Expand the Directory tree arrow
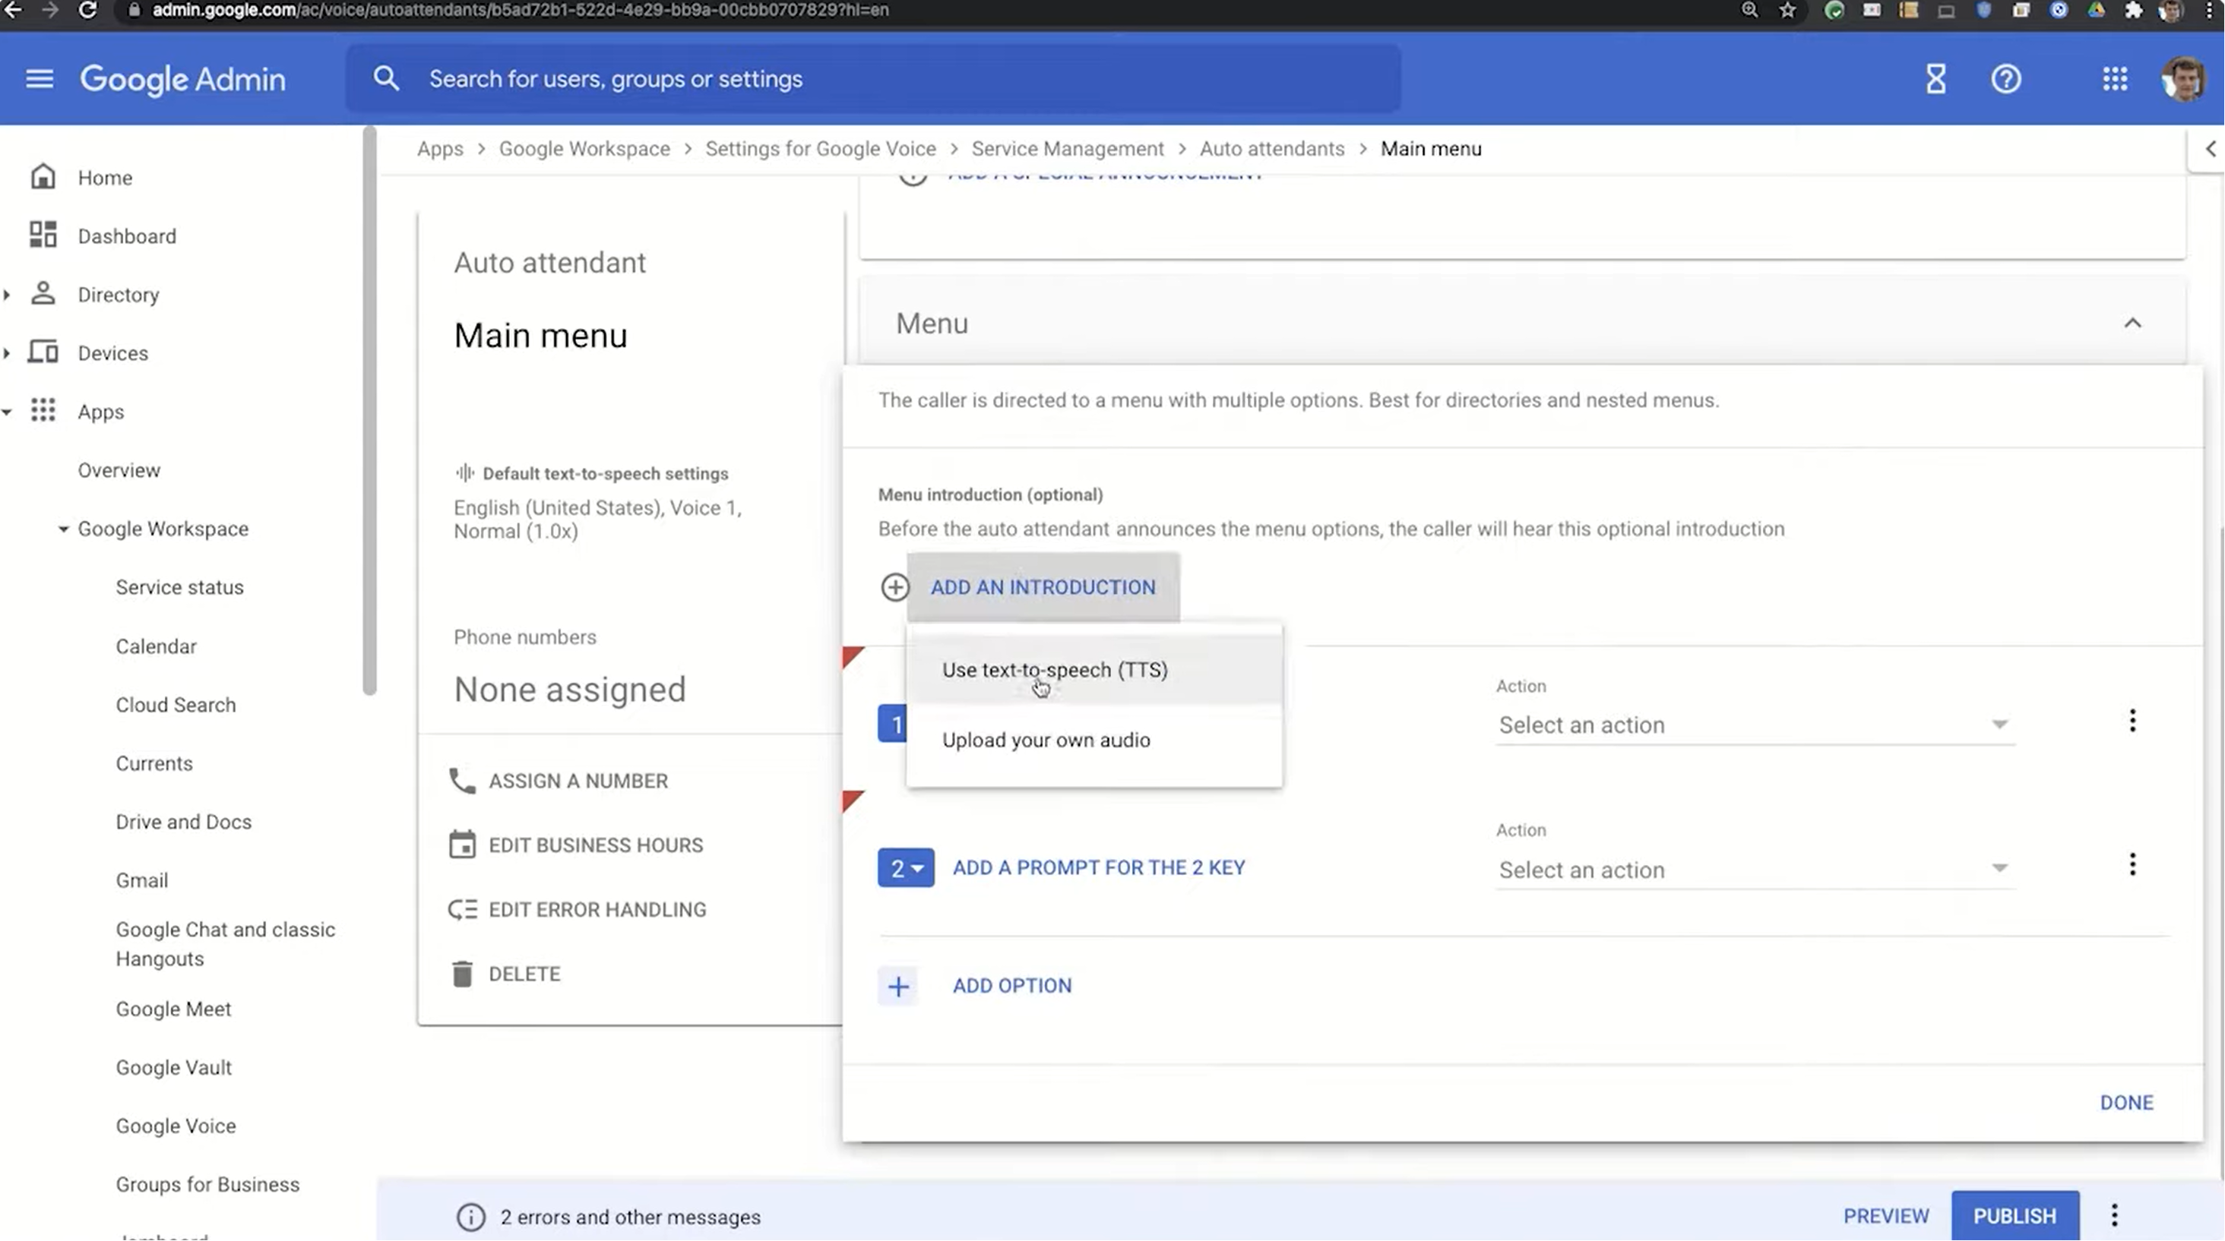 (x=7, y=295)
